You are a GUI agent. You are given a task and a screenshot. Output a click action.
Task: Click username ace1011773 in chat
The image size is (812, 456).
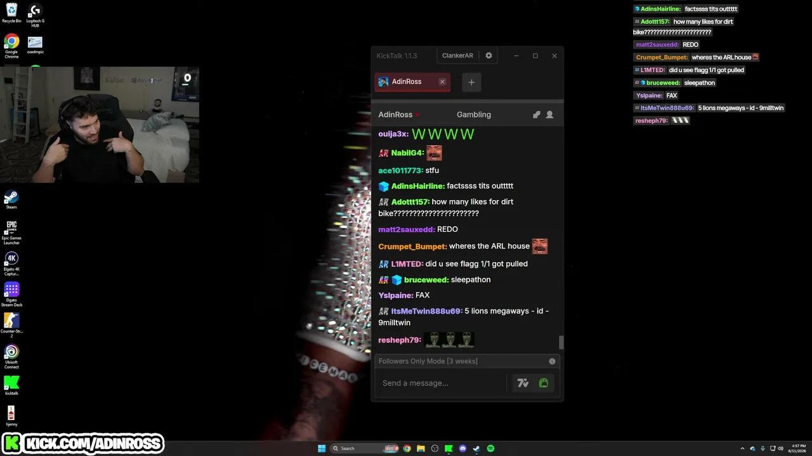(400, 170)
